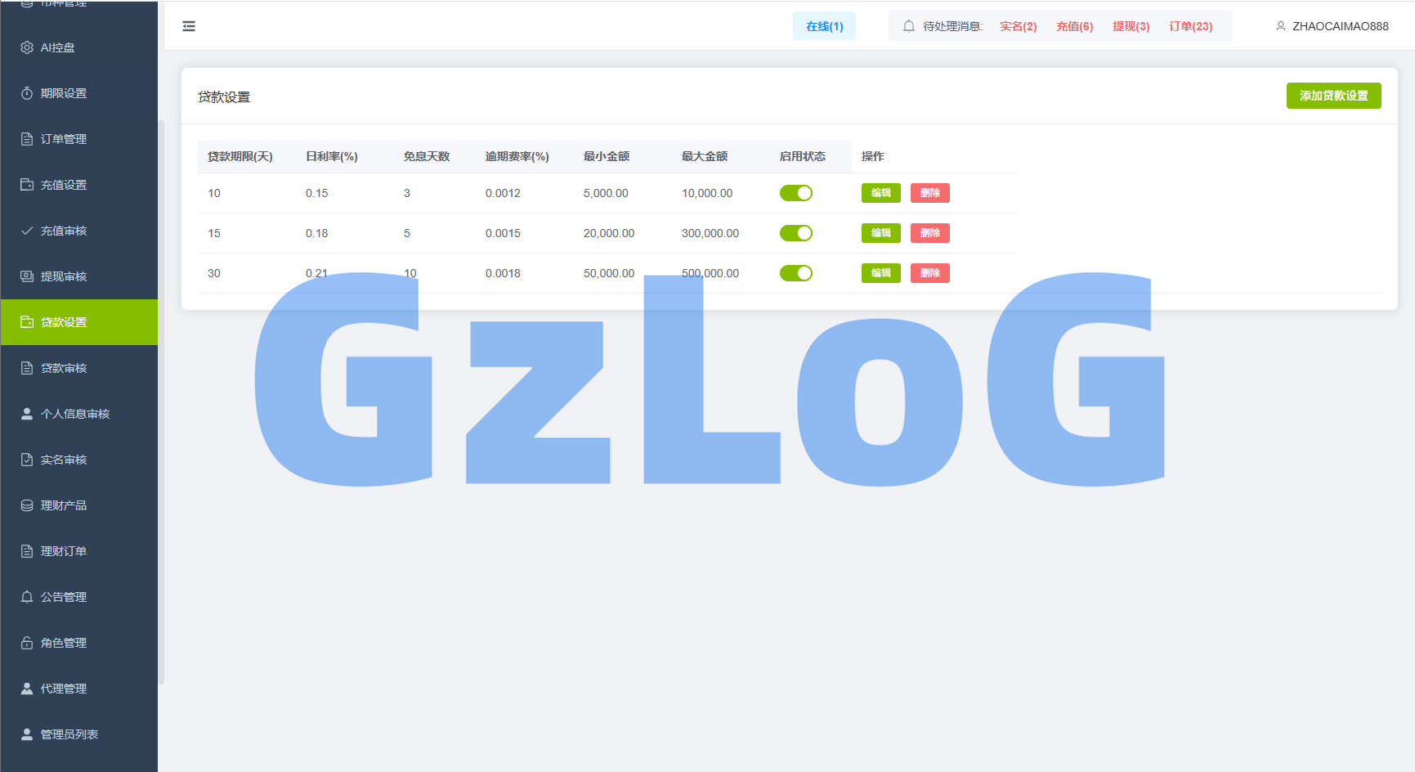Edit the 30-day loan setting
Viewport: 1415px width, 772px height.
[881, 273]
